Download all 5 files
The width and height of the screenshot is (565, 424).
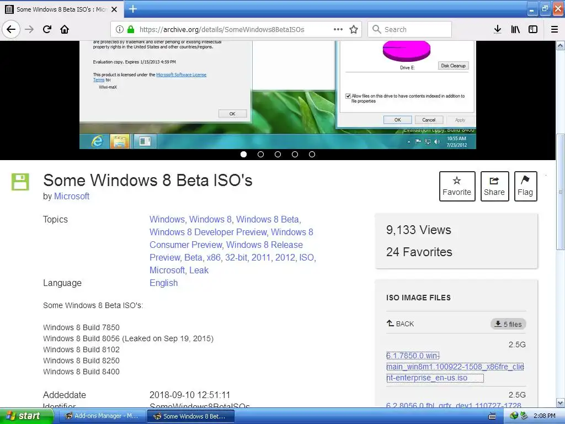(508, 324)
